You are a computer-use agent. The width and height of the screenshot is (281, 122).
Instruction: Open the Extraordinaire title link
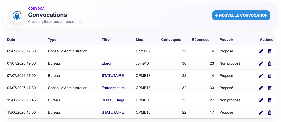click(x=113, y=88)
